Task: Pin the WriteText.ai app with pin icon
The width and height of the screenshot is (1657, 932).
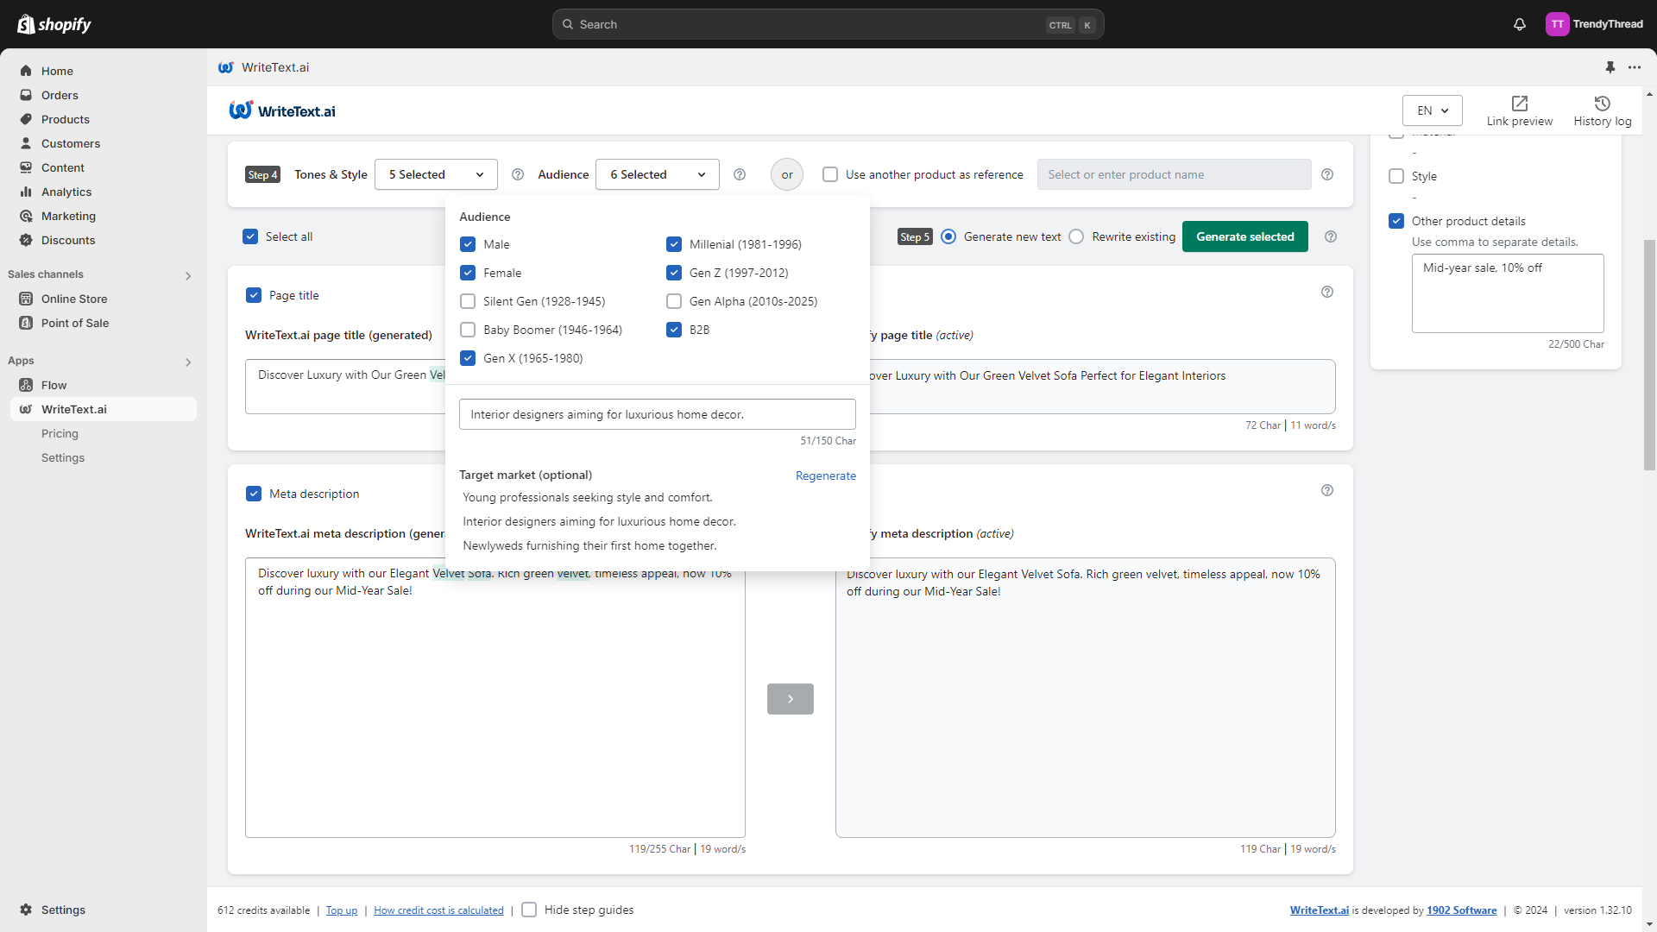Action: pyautogui.click(x=1610, y=67)
